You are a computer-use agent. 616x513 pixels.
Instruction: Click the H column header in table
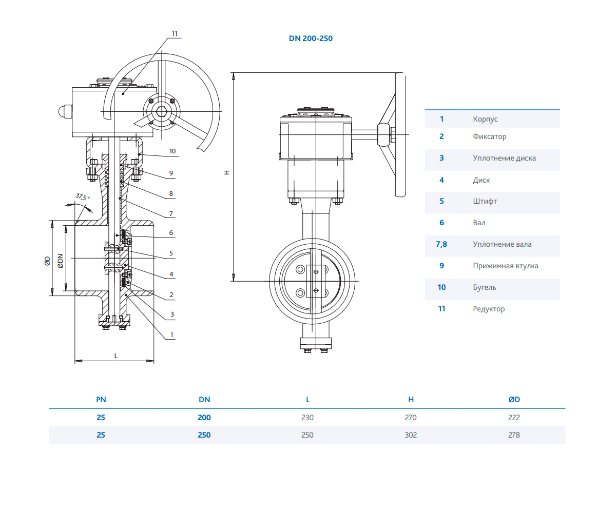[411, 400]
